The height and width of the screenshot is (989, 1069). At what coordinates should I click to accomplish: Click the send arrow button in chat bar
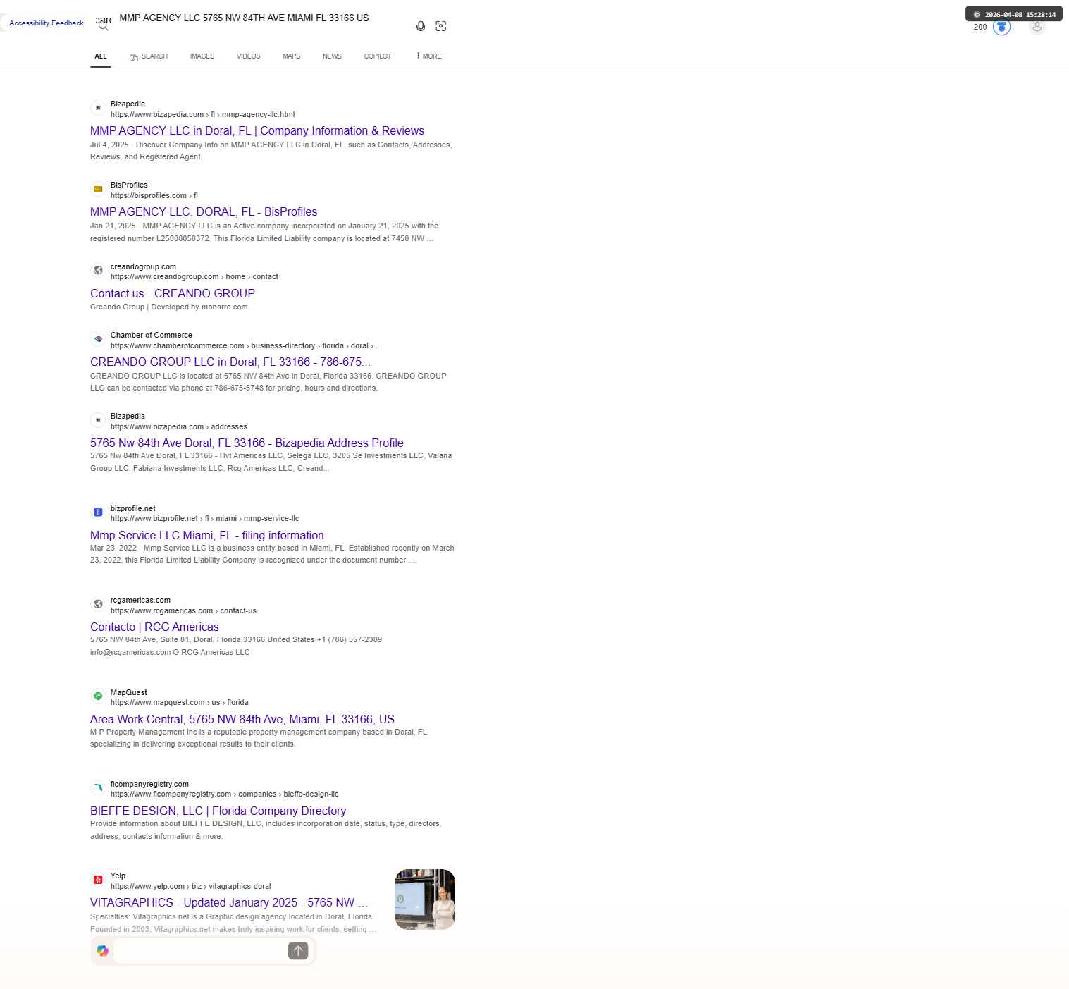(298, 951)
